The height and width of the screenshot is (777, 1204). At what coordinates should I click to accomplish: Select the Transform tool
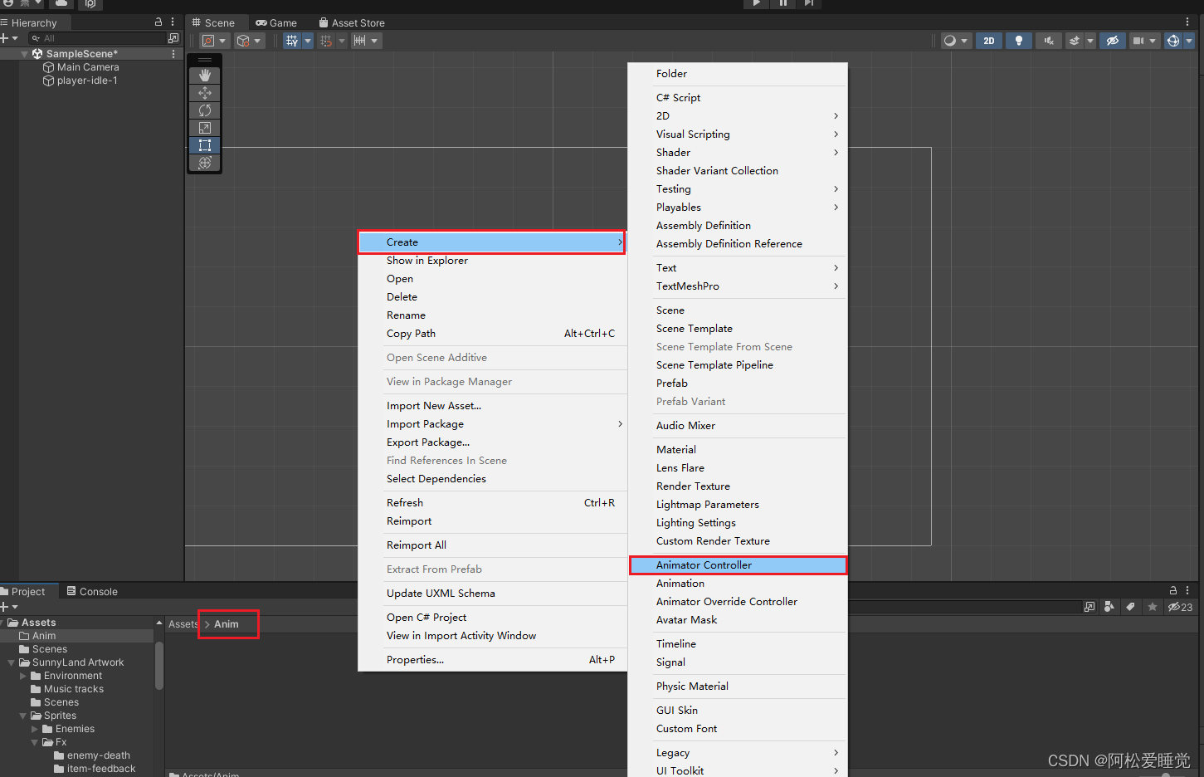click(205, 163)
